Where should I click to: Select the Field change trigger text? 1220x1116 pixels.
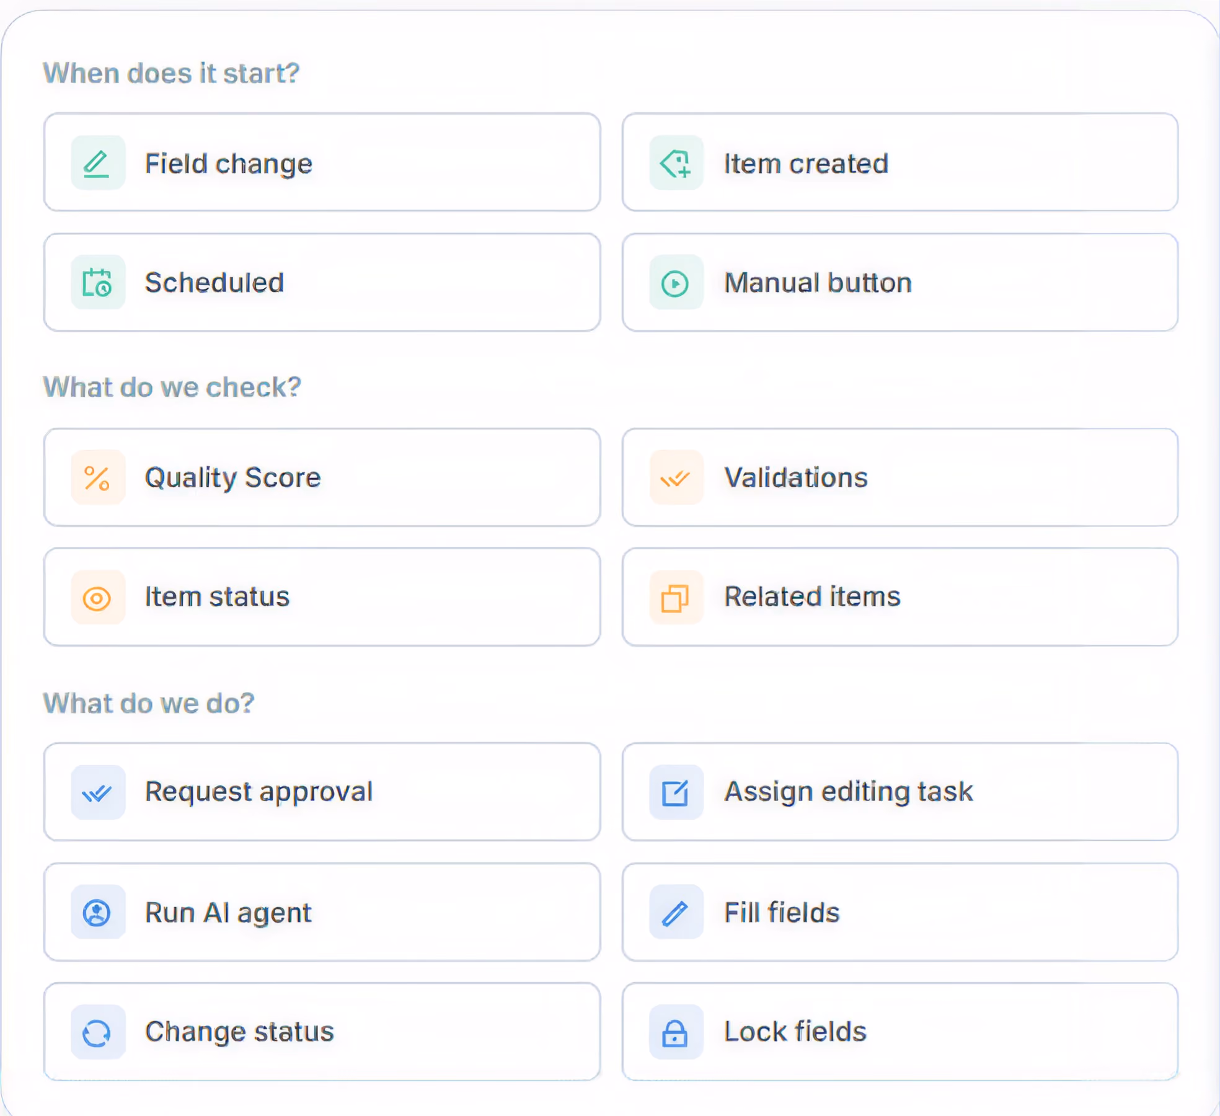tap(228, 164)
